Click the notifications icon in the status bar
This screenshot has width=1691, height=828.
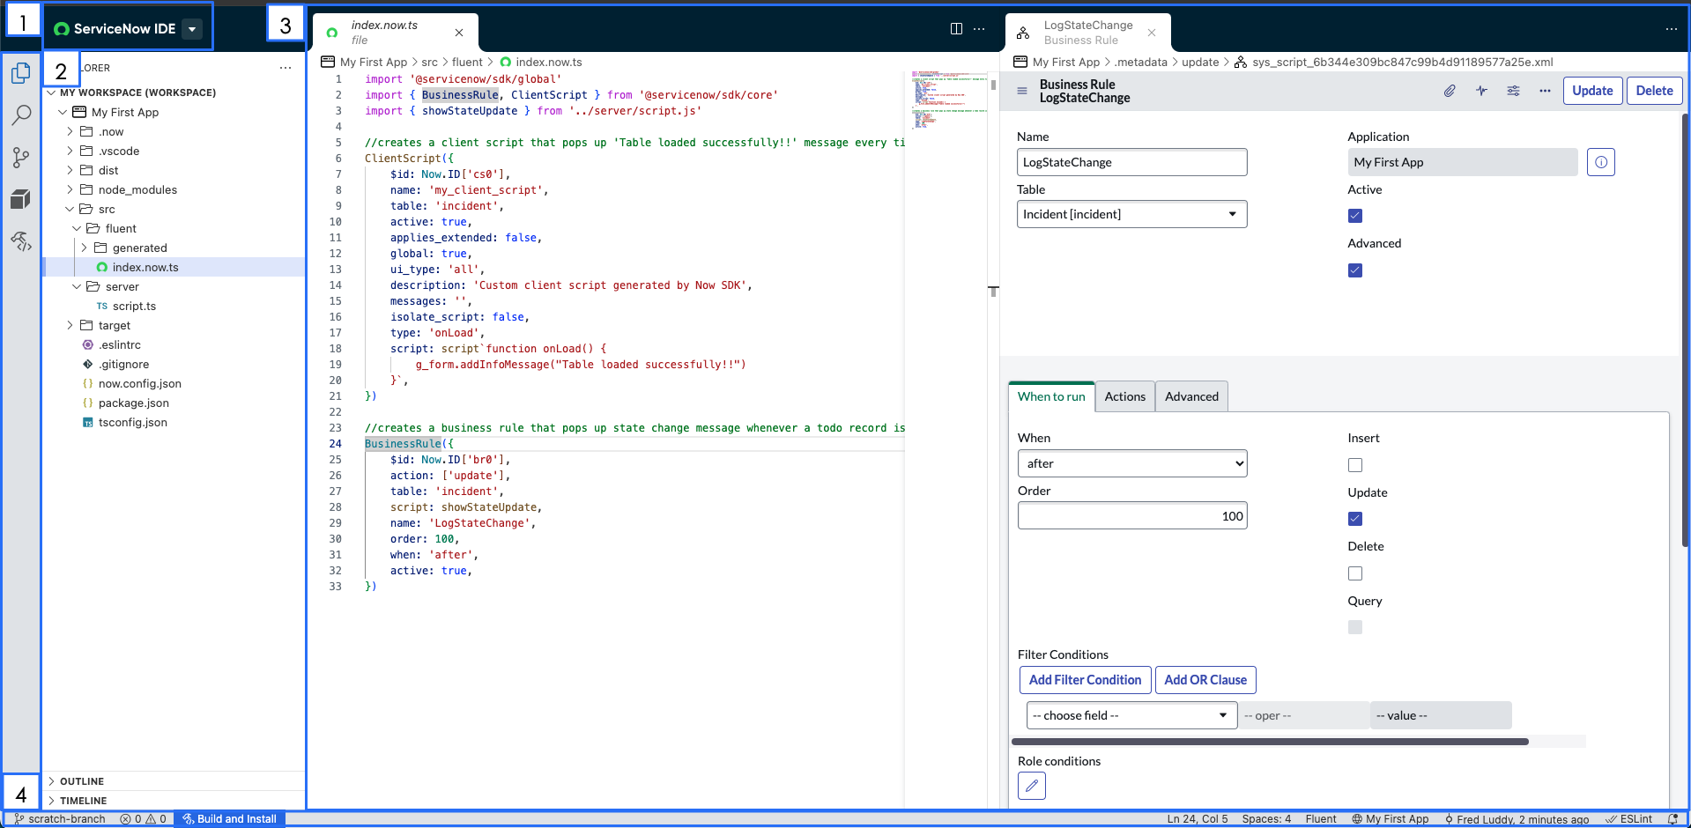click(1672, 819)
